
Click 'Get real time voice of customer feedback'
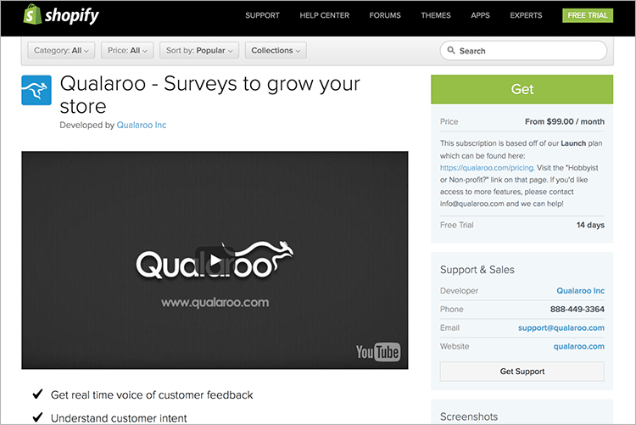point(152,395)
